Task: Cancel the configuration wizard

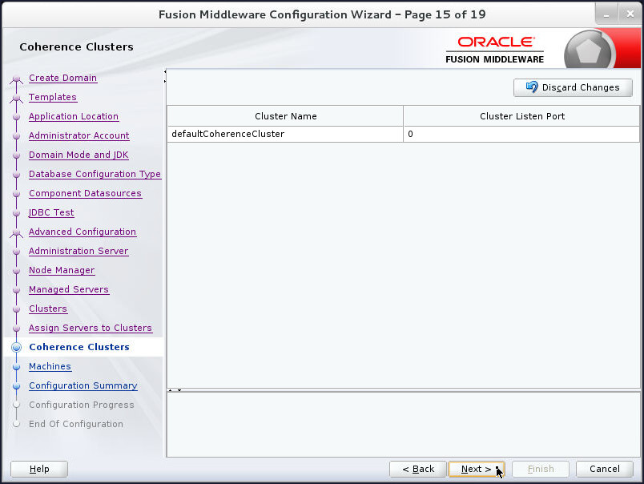Action: (605, 469)
